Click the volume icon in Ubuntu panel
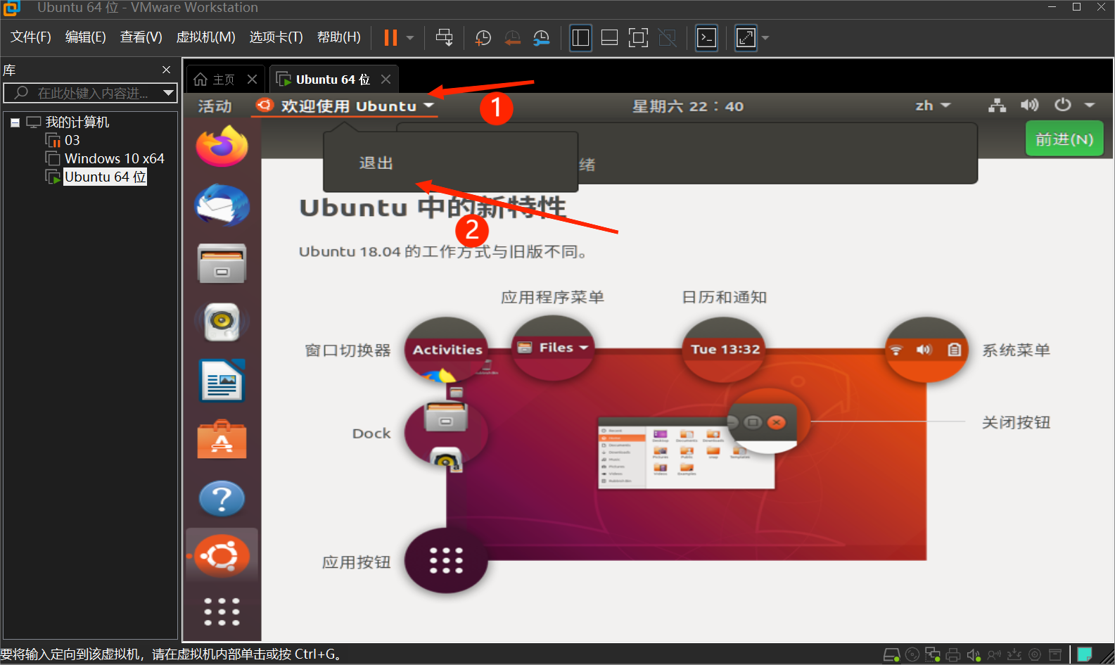This screenshot has width=1115, height=665. 1030,106
